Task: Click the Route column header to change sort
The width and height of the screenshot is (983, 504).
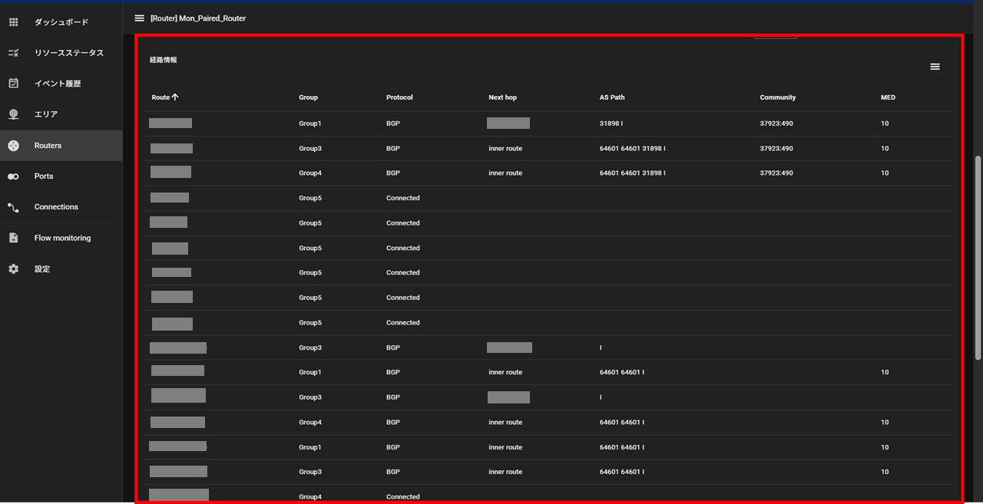Action: click(162, 97)
